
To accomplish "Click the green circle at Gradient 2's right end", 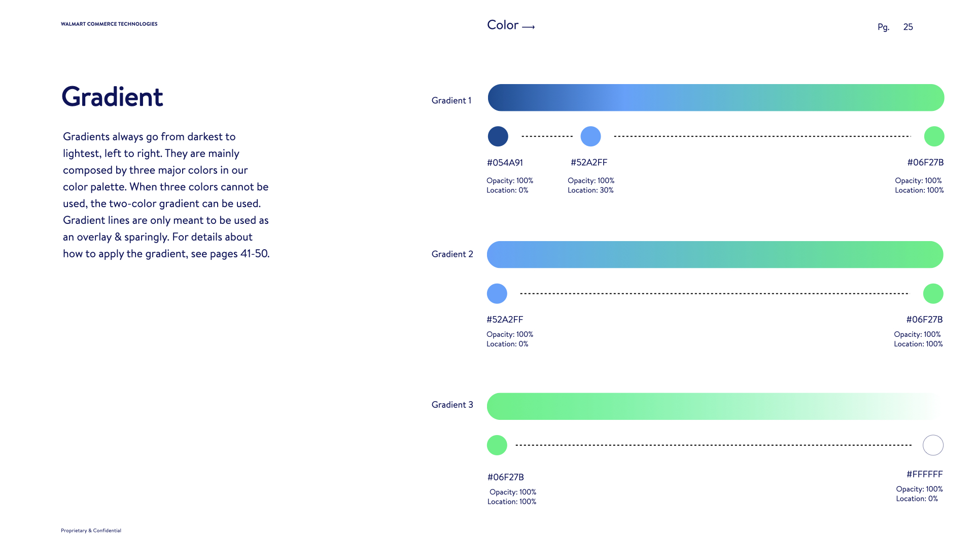I will (x=933, y=294).
